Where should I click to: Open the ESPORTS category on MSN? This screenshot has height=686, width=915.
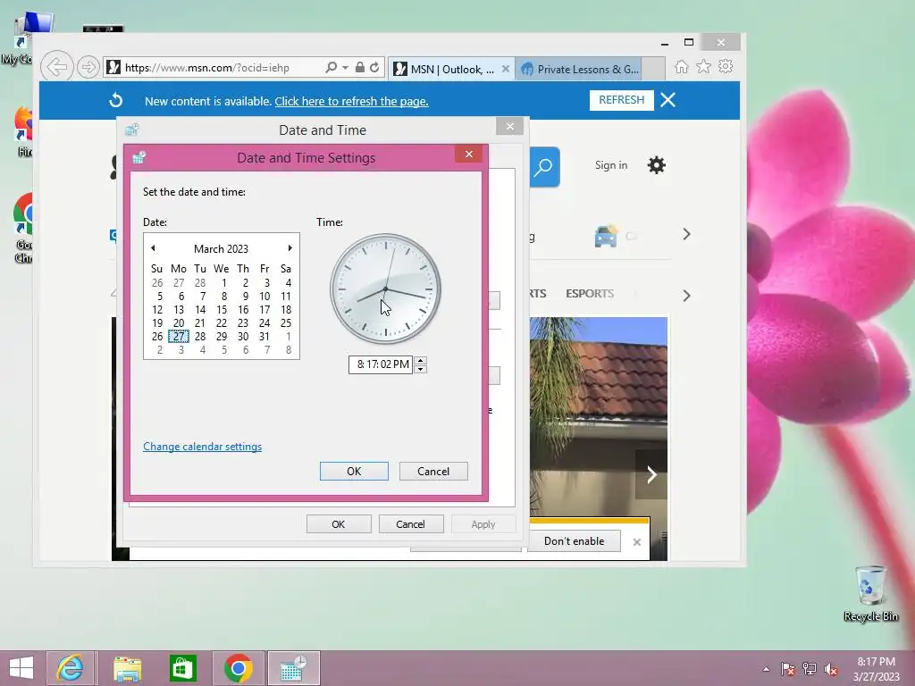pyautogui.click(x=590, y=293)
